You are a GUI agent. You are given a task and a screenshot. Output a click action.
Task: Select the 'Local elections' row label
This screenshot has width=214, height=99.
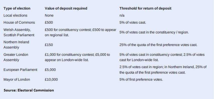coord(15,15)
